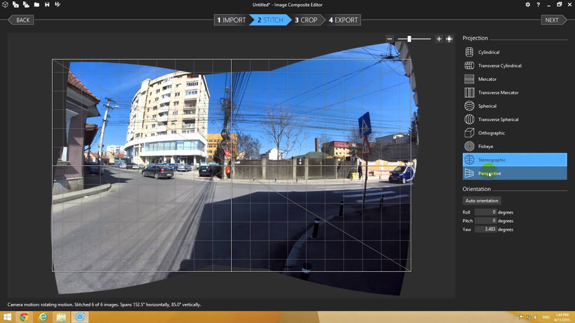Select the Transverse Cylindrical projection icon
The width and height of the screenshot is (575, 323).
pos(469,65)
